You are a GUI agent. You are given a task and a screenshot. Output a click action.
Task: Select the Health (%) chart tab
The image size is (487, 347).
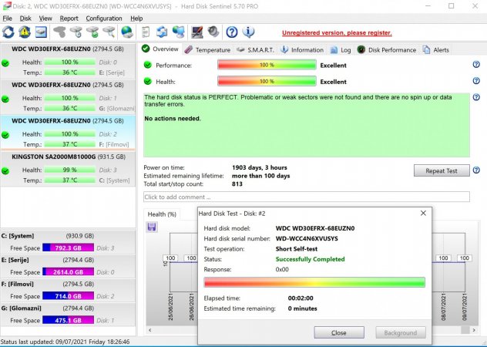(162, 214)
